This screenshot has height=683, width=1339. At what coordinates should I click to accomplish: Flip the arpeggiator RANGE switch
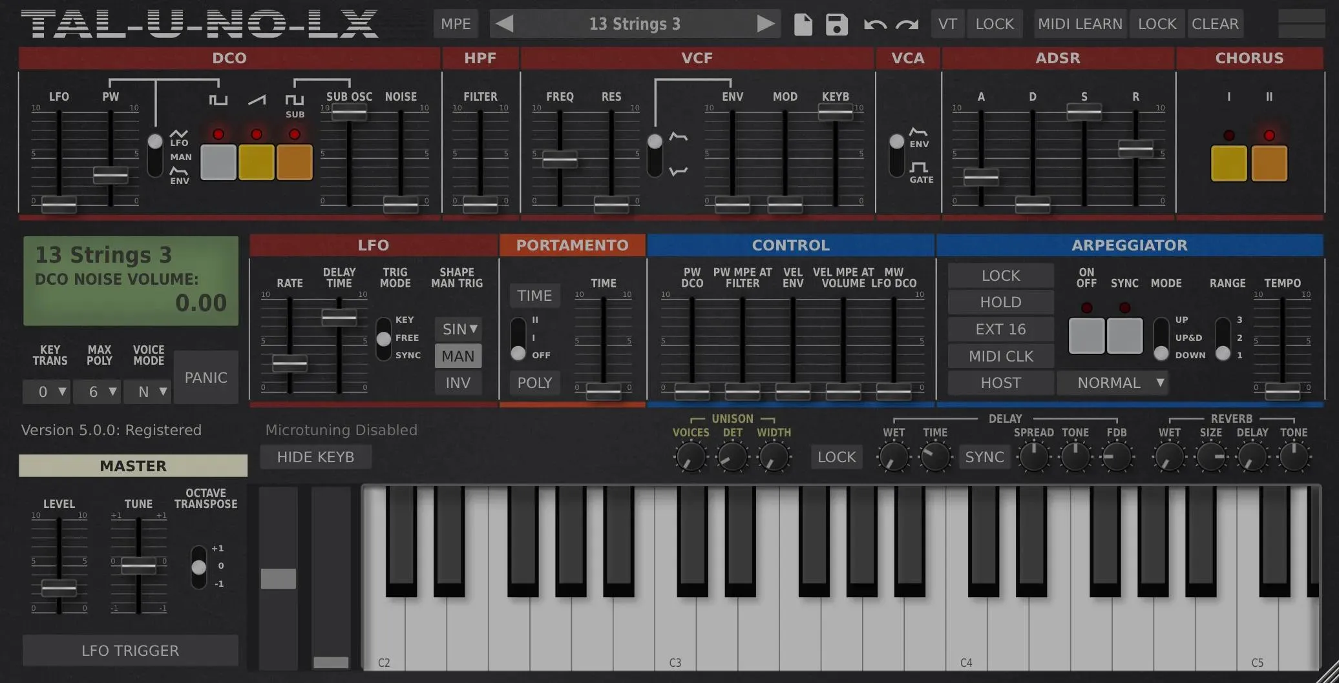[1223, 338]
